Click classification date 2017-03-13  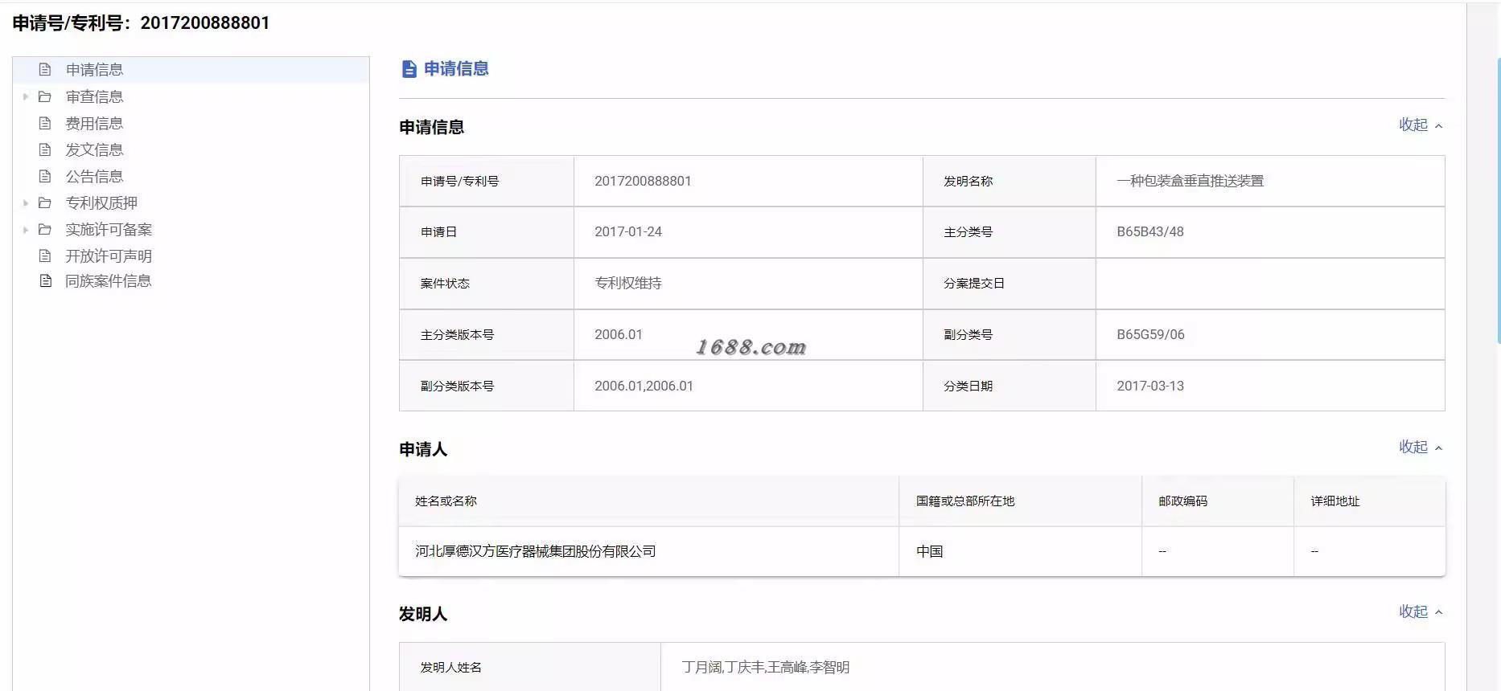(x=1150, y=386)
